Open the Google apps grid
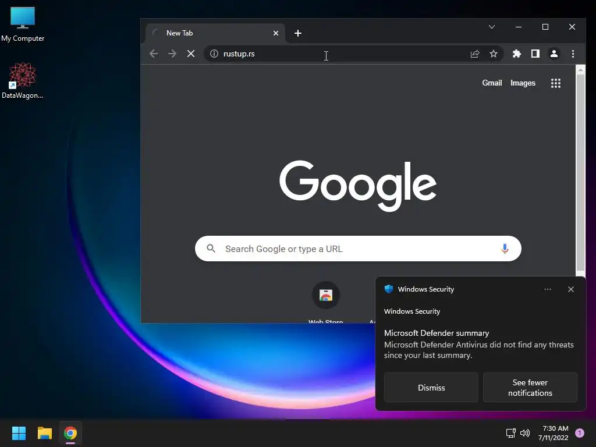 click(556, 83)
